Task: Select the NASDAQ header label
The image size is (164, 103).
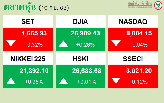Action: point(133,21)
